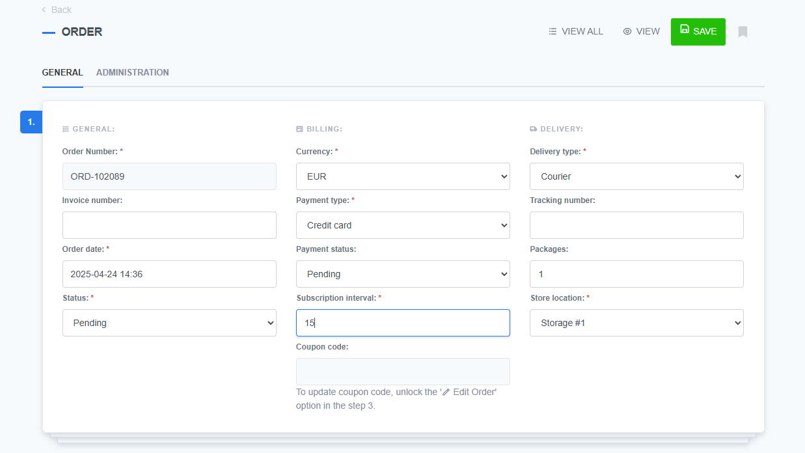This screenshot has width=805, height=453.
Task: Click the Back link at the top
Action: click(x=57, y=10)
